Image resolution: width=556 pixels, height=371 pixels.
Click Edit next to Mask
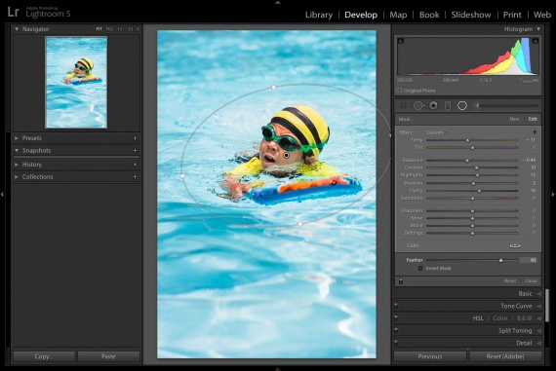[533, 119]
